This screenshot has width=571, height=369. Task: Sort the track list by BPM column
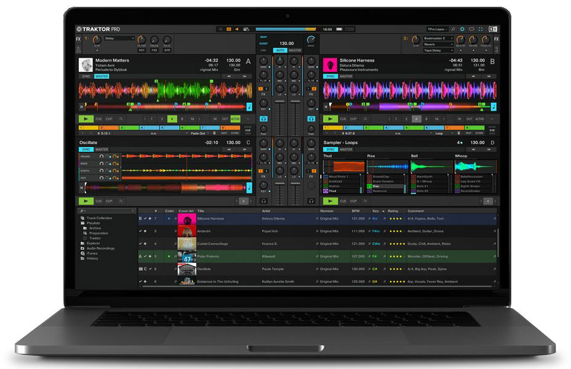(x=356, y=211)
